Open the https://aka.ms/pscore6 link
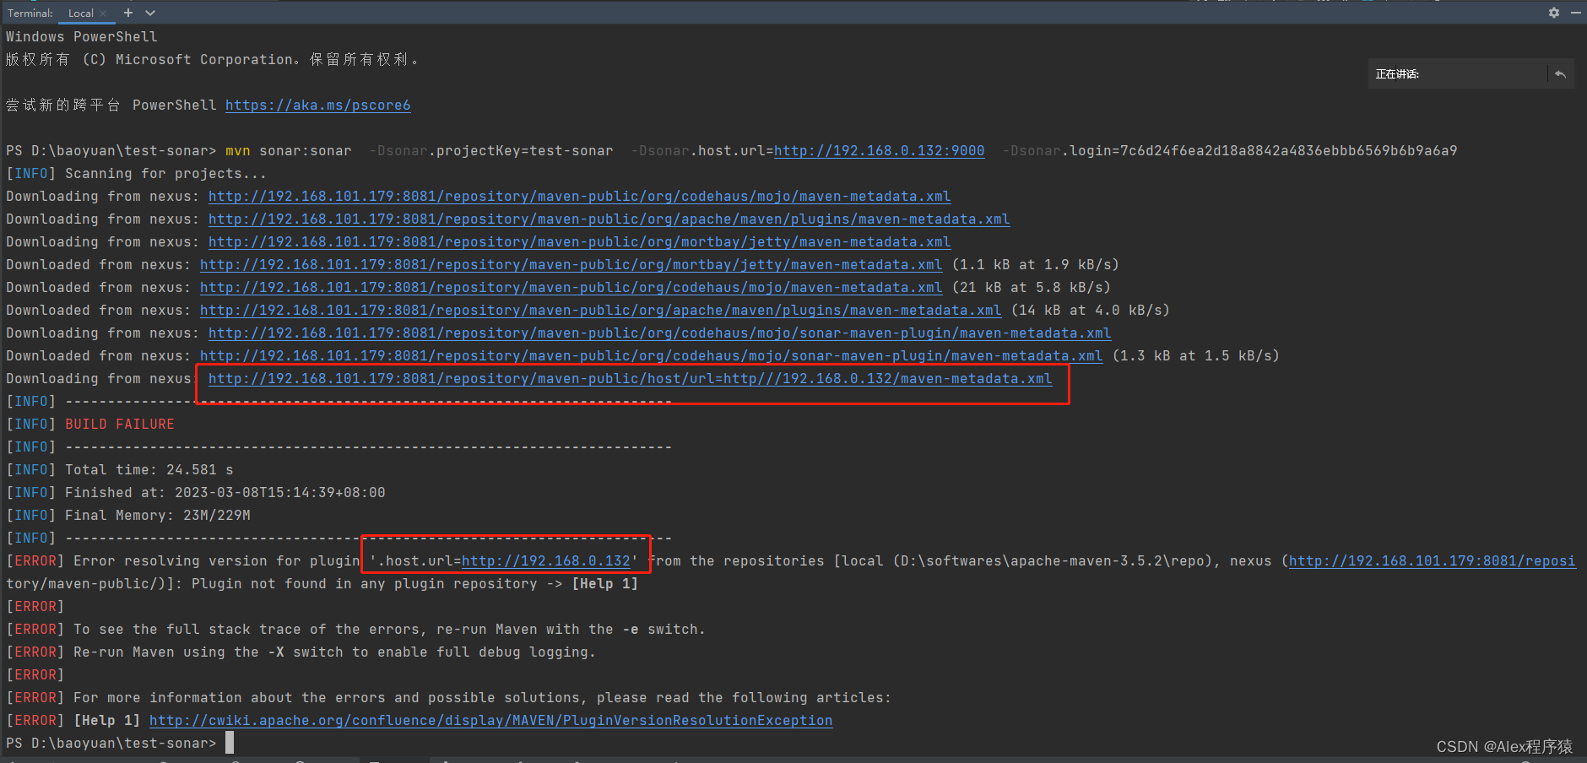 coord(317,105)
